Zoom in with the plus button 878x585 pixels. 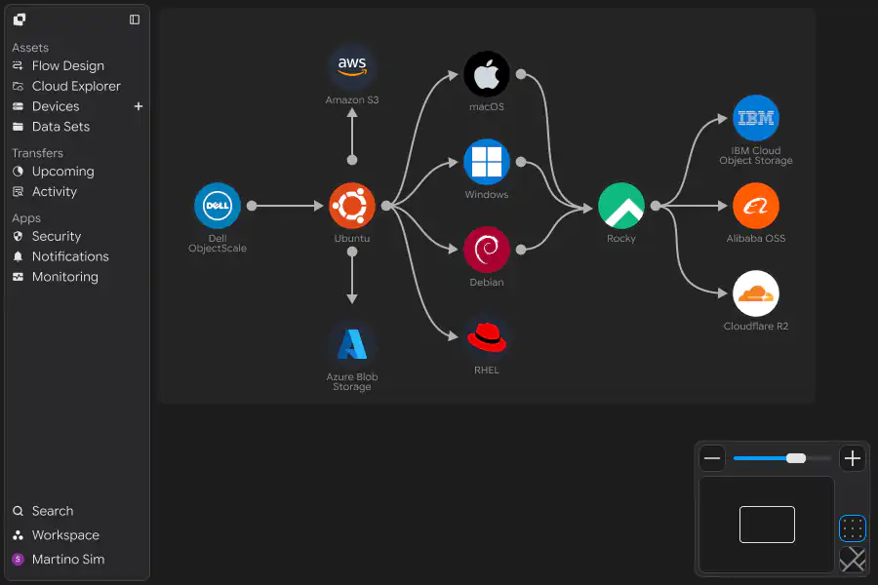pos(853,458)
